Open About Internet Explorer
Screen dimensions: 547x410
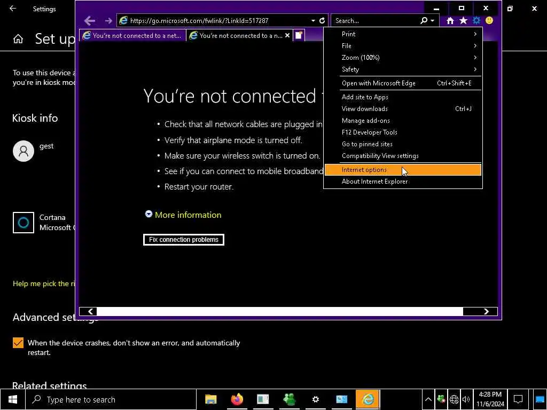[x=403, y=182]
